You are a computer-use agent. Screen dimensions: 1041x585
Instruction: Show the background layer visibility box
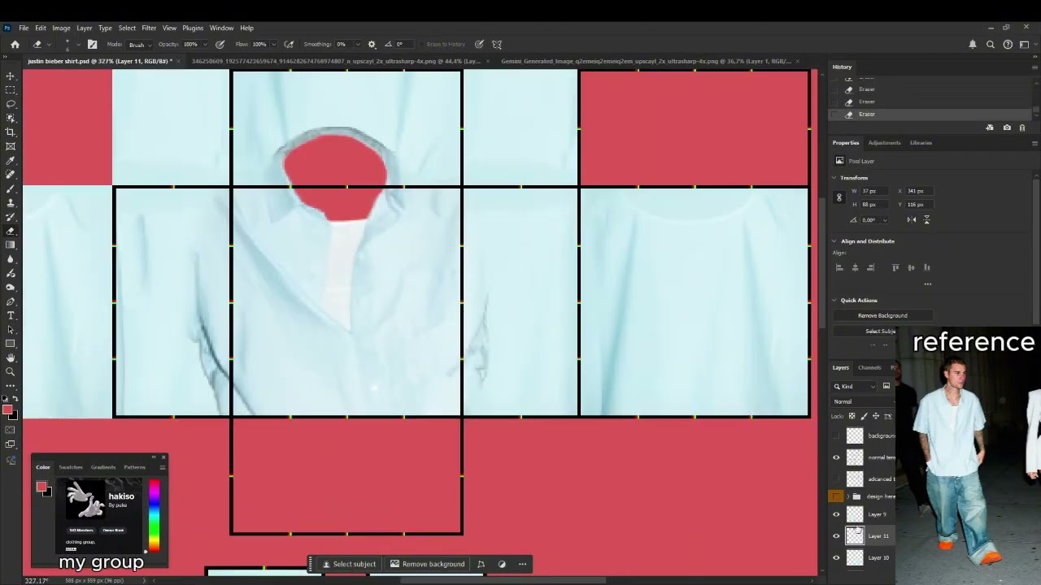click(836, 435)
